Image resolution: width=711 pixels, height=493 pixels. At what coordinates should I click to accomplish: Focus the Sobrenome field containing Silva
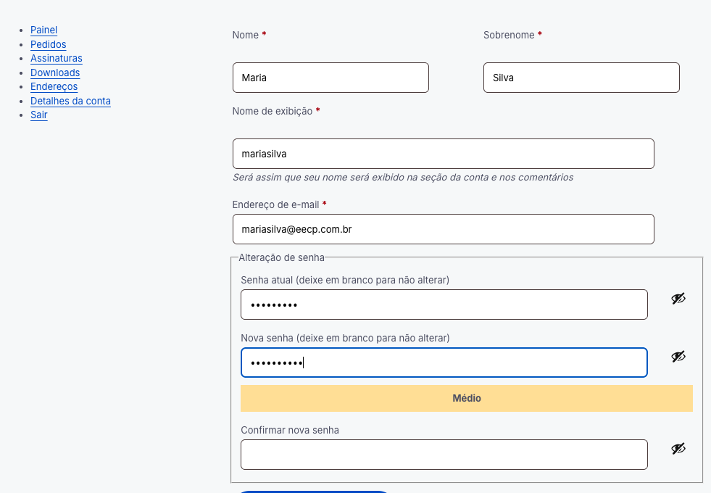pyautogui.click(x=581, y=78)
